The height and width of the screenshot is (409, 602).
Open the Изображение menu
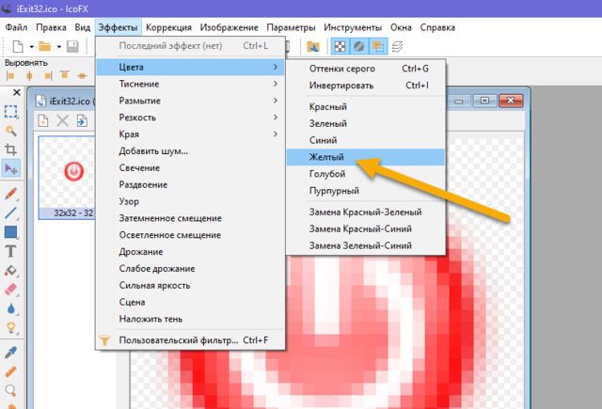click(229, 27)
